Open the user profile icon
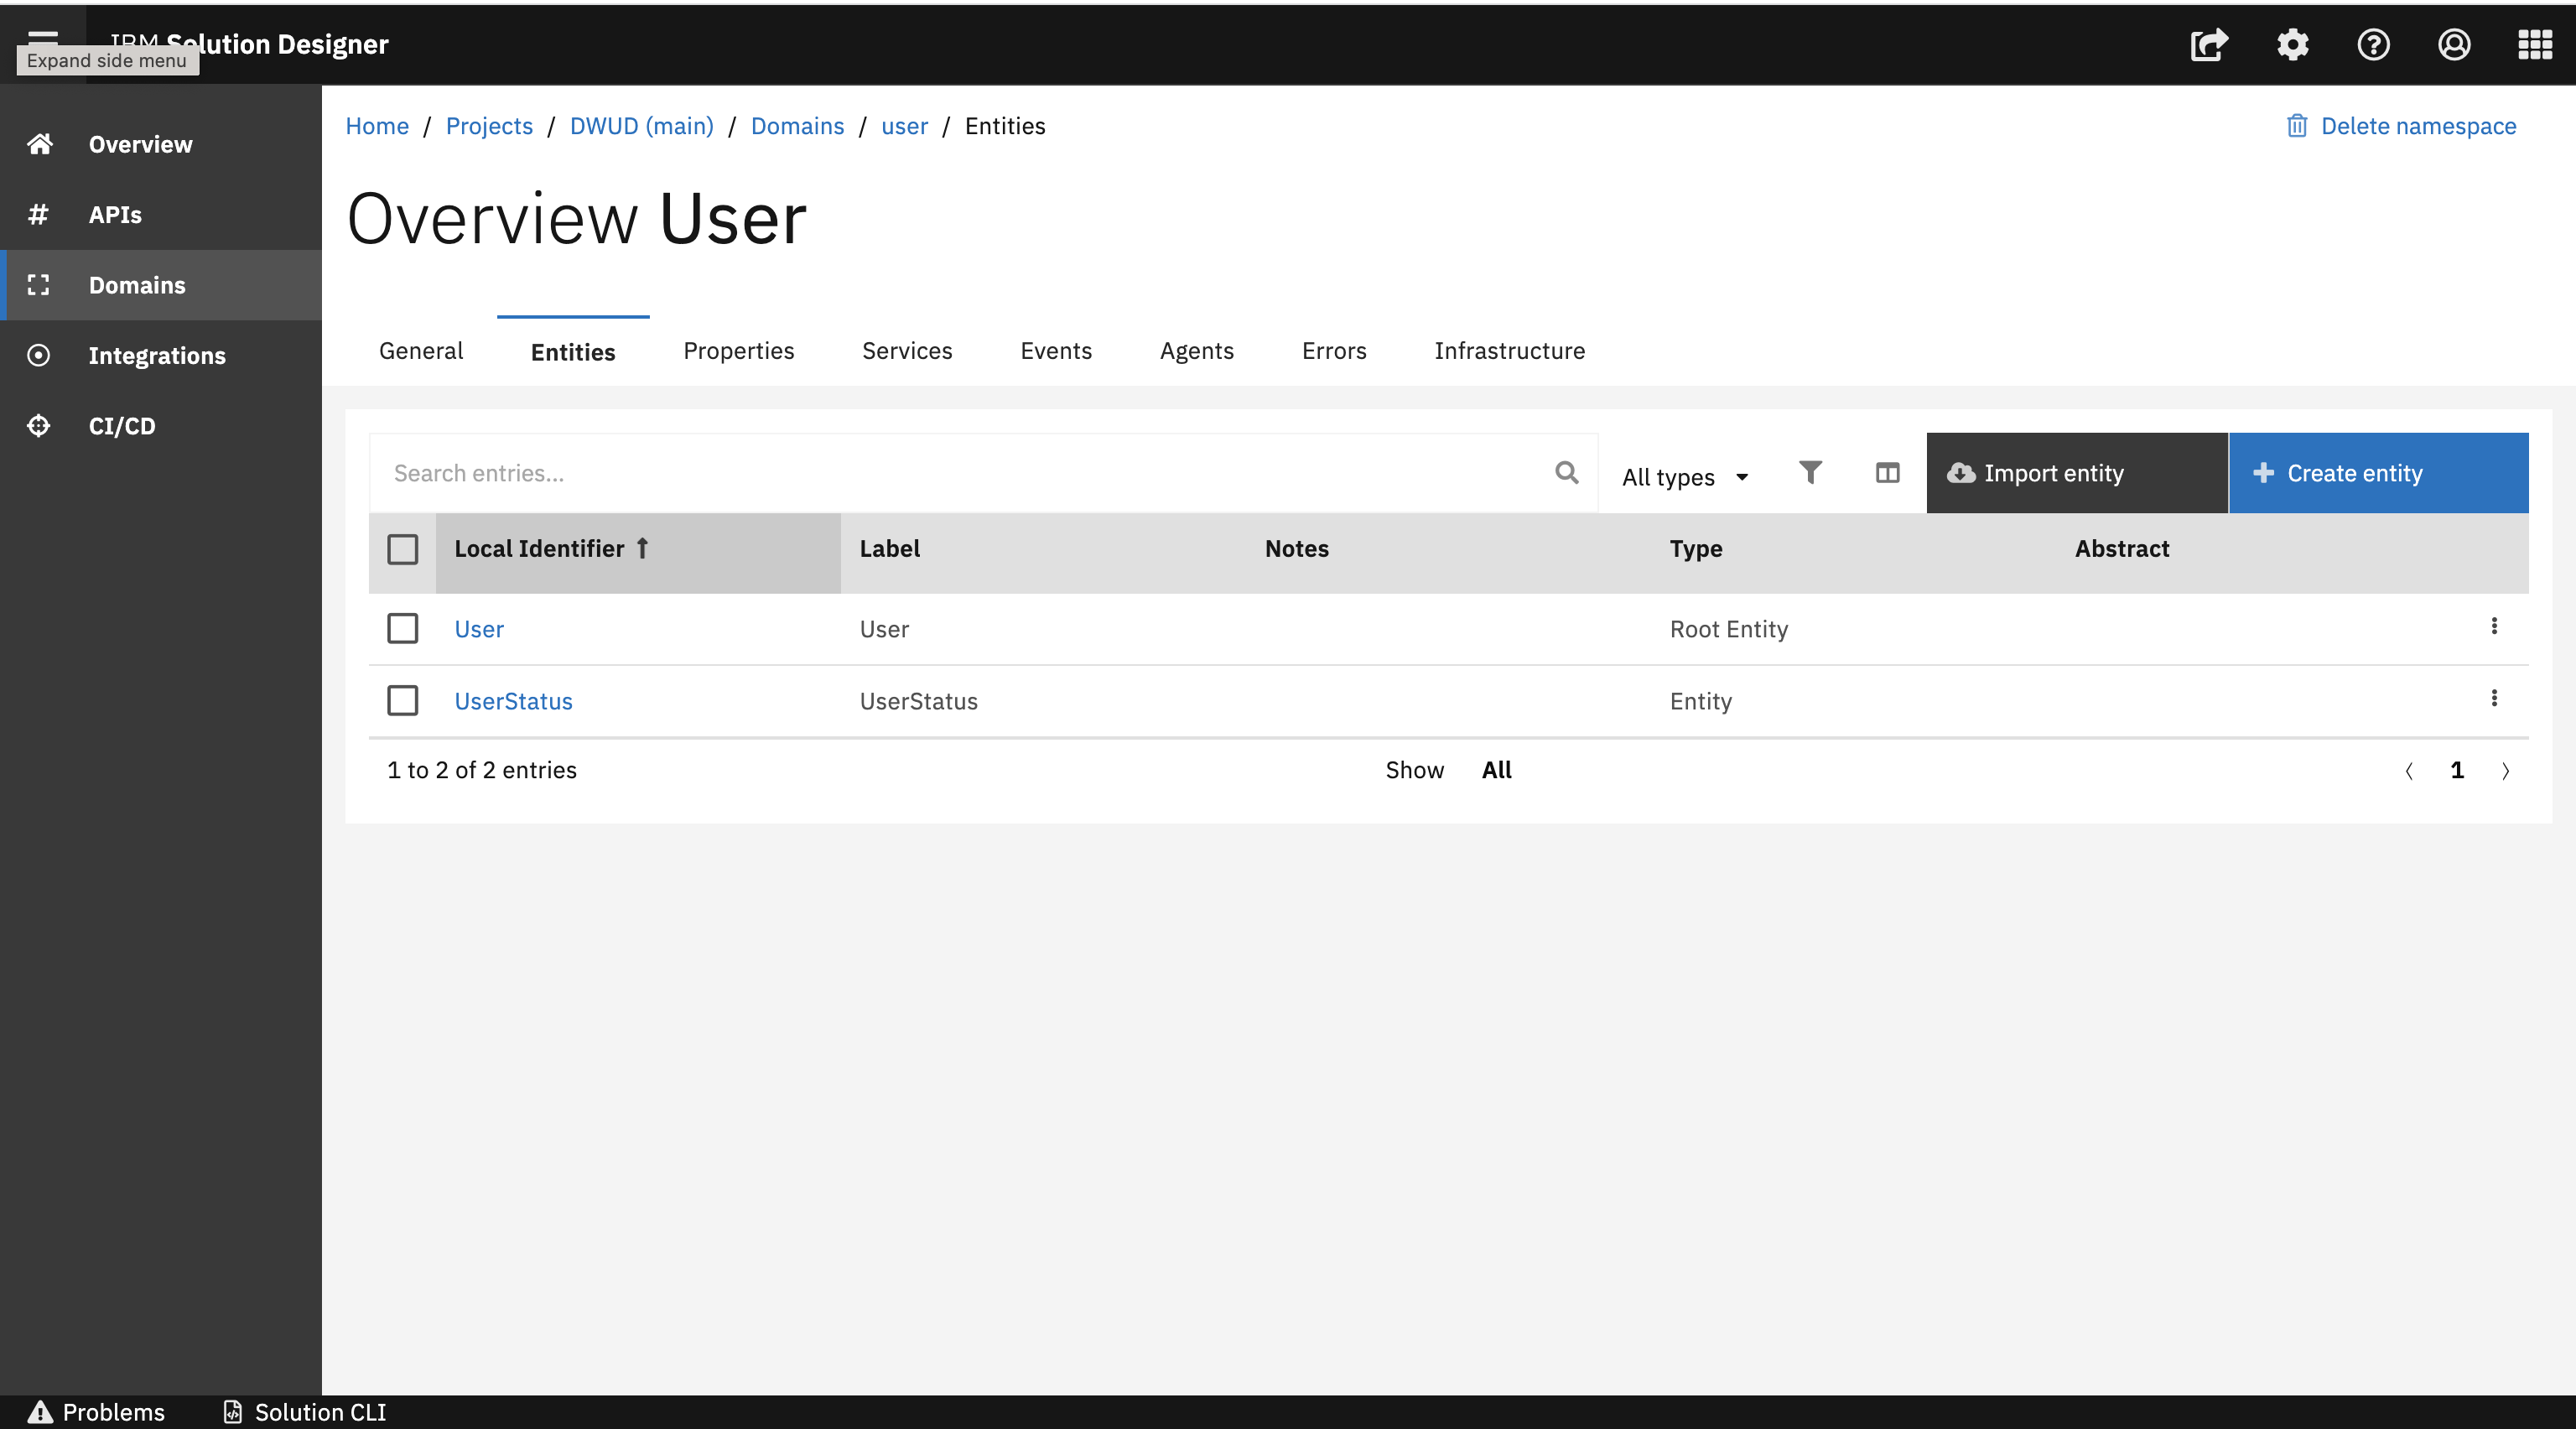This screenshot has height=1429, width=2576. point(2454,45)
